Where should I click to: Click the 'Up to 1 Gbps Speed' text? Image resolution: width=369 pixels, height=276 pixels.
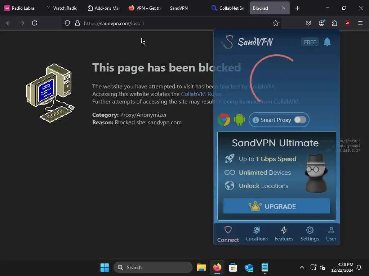tap(268, 159)
